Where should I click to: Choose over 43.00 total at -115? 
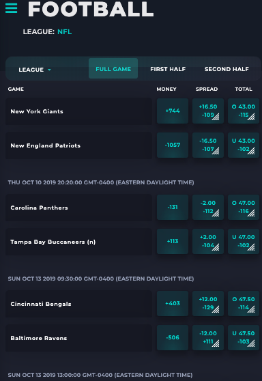[244, 111]
